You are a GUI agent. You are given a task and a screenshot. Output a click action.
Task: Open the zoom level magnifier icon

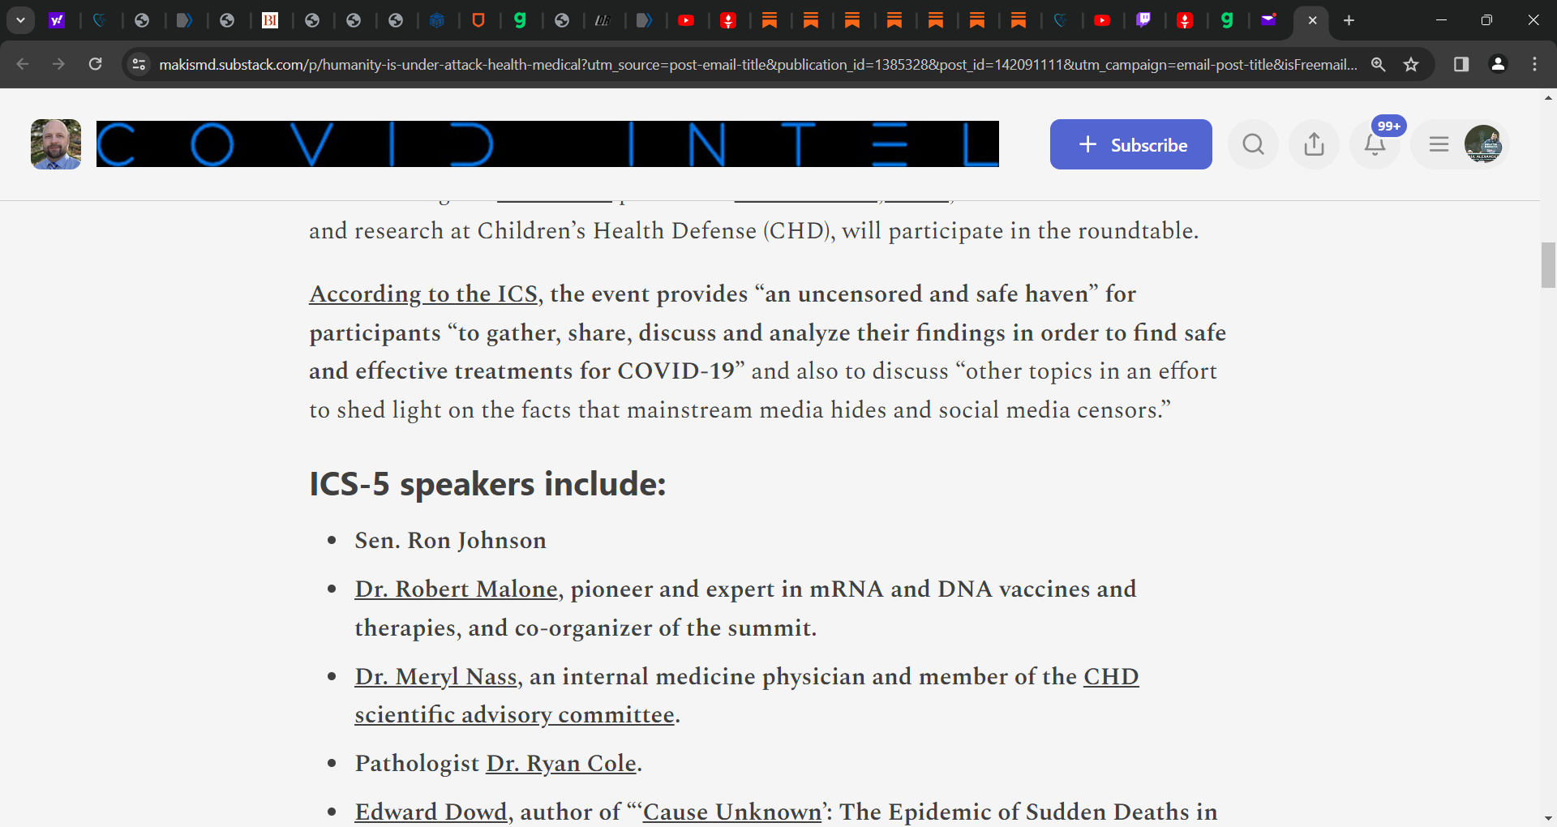[1378, 64]
